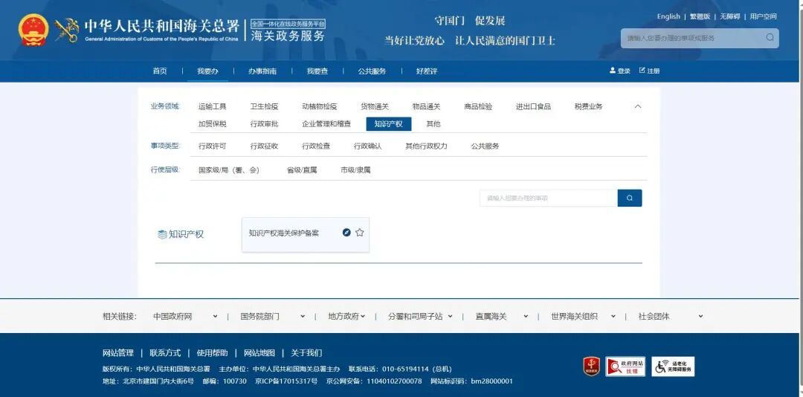Click the header search magnifier icon
The image size is (803, 397).
point(770,37)
